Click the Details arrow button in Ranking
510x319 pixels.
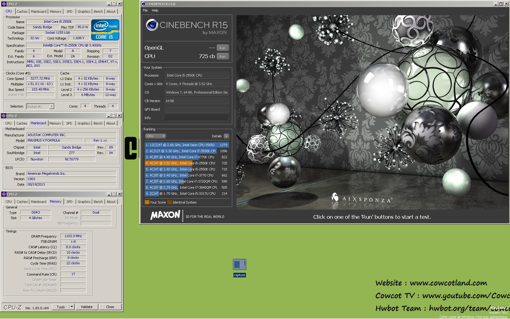pyautogui.click(x=226, y=136)
